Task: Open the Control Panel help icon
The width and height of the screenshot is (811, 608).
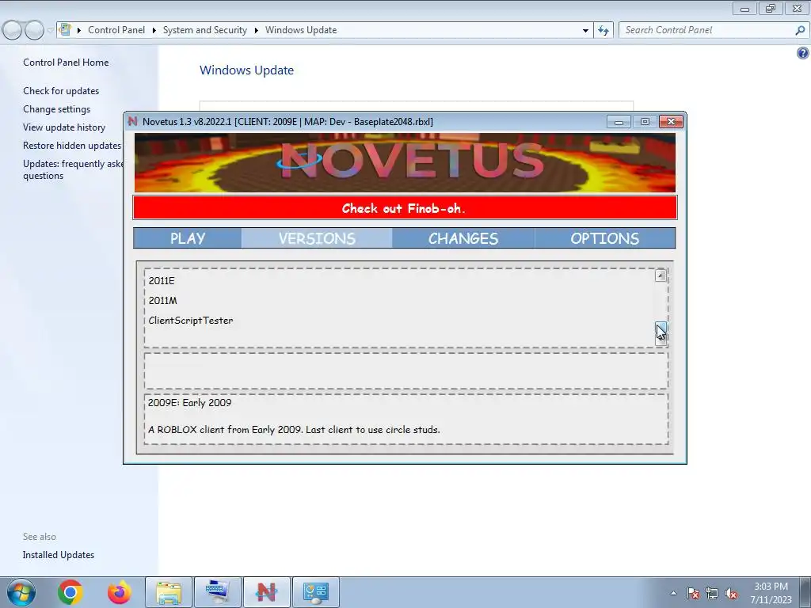Action: [x=803, y=53]
